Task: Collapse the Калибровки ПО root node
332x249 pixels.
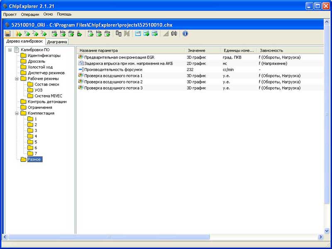Action: coord(10,50)
